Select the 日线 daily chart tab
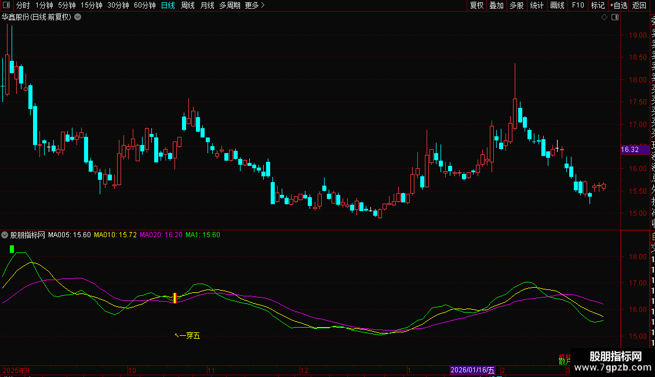 [168, 5]
